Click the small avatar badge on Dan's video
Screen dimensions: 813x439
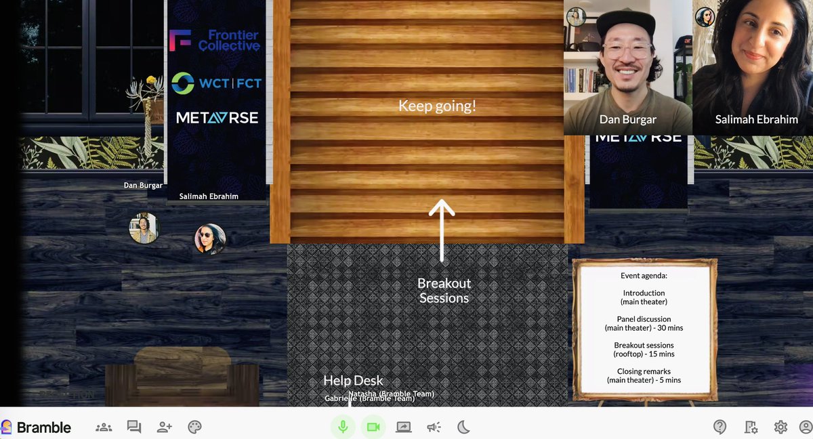tap(576, 17)
